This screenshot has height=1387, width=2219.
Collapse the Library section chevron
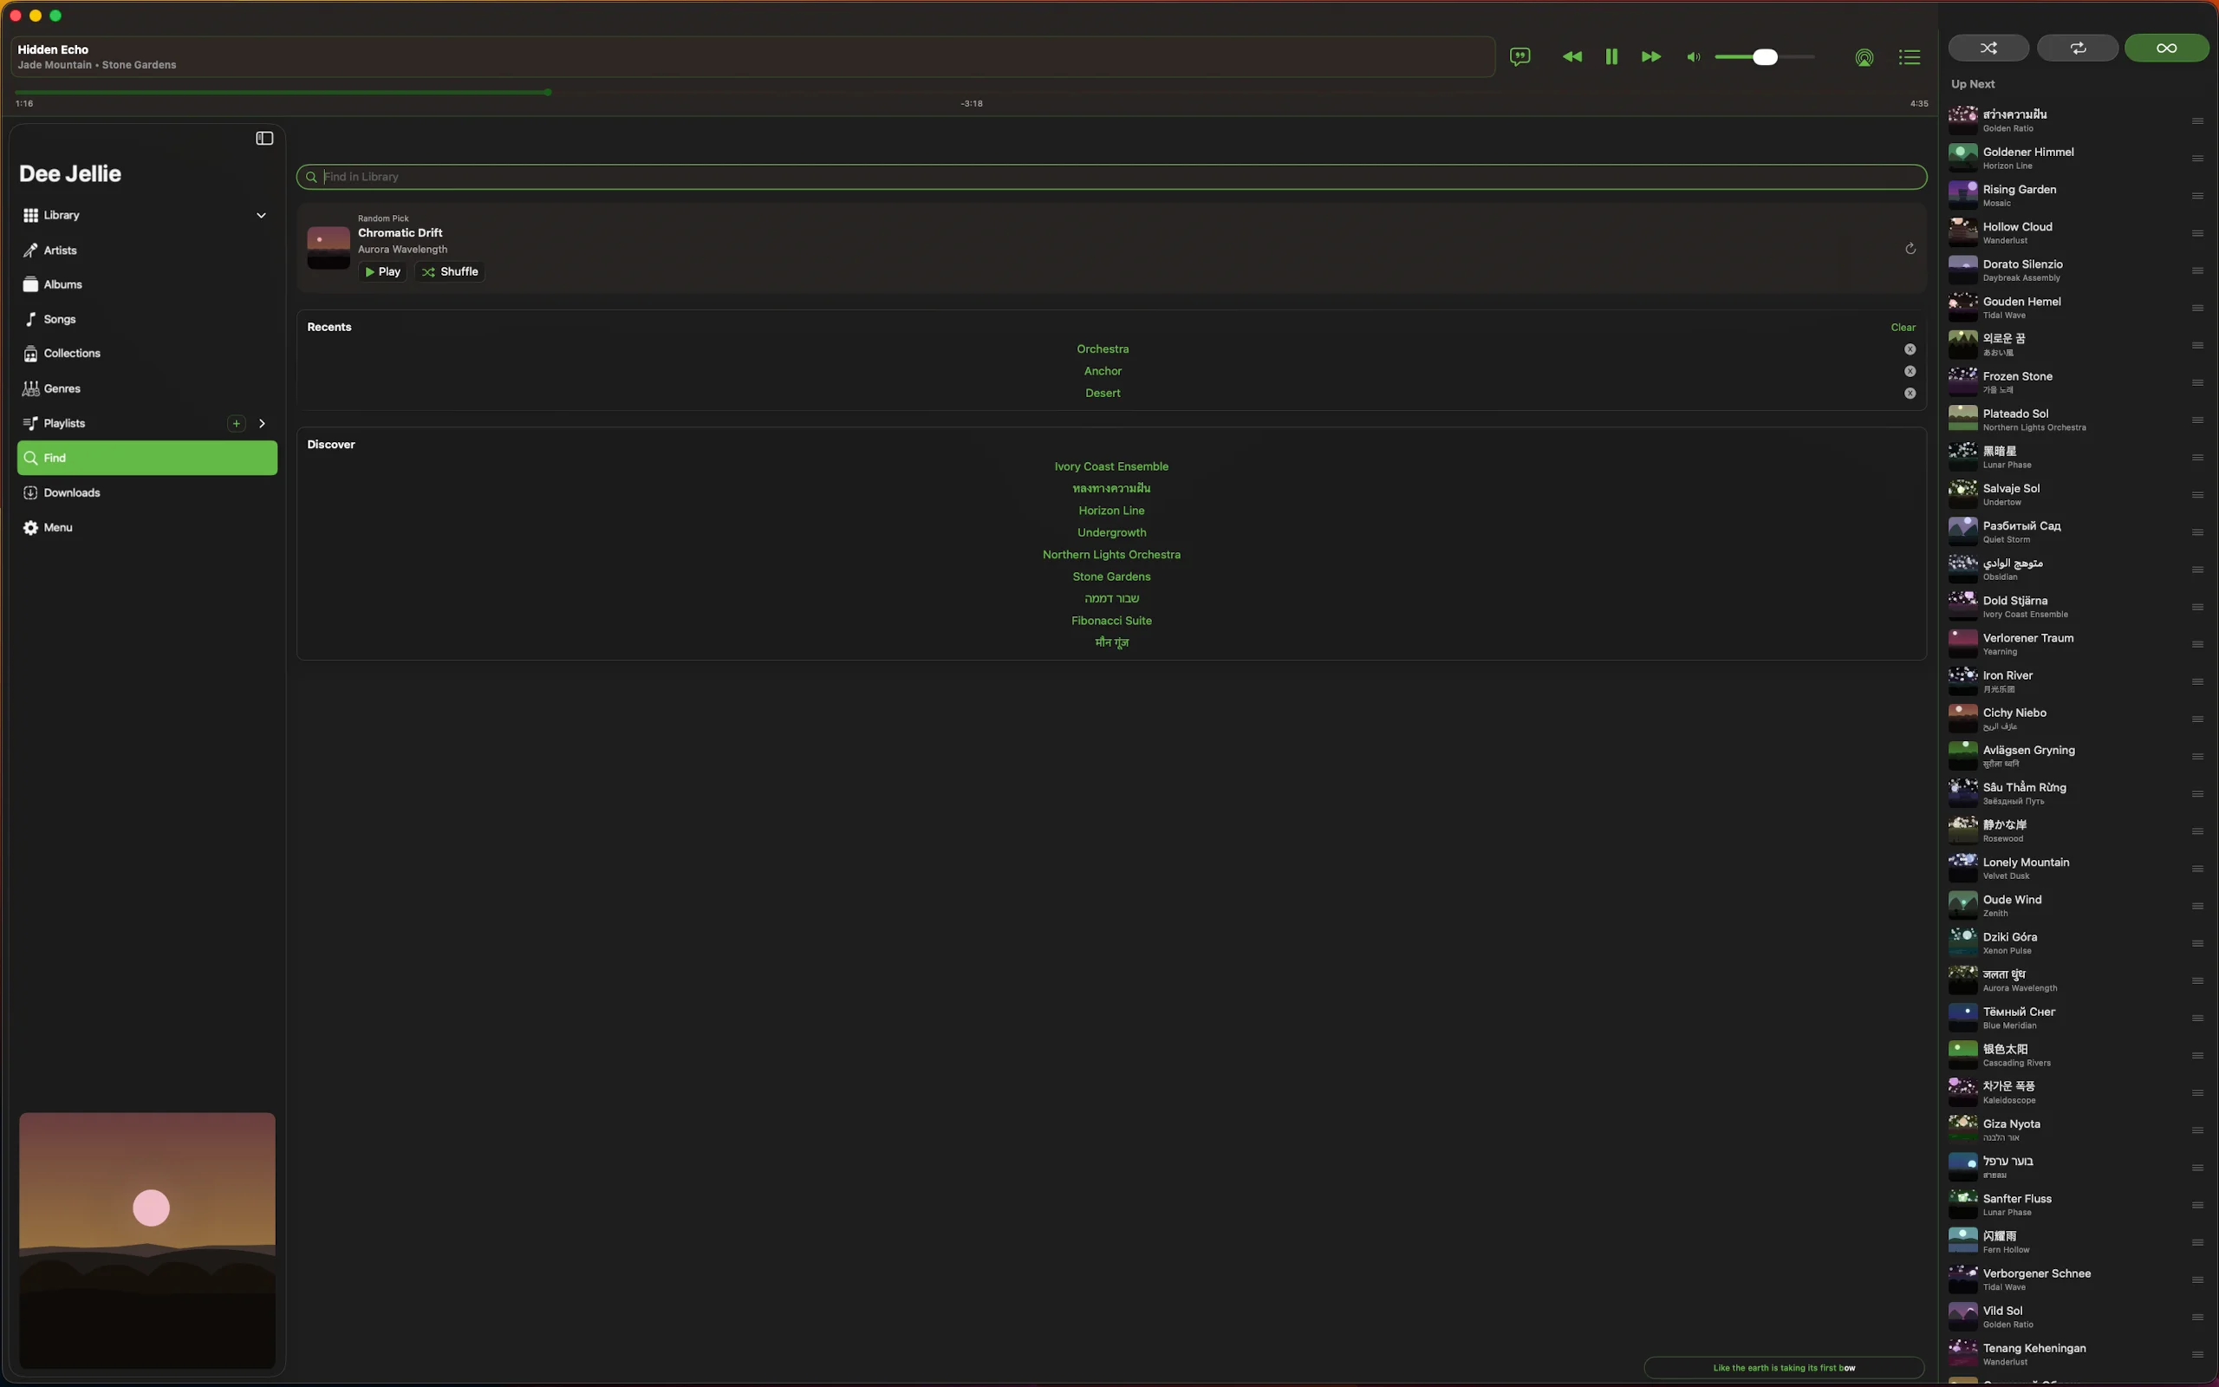click(261, 216)
